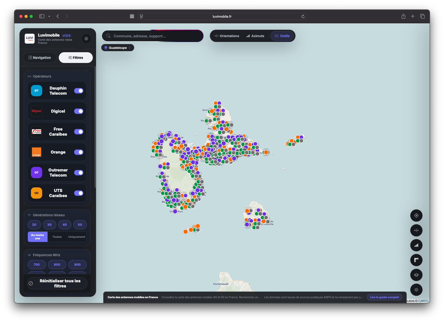
Task: Click the page settings icon in address bar
Action: pos(141,16)
